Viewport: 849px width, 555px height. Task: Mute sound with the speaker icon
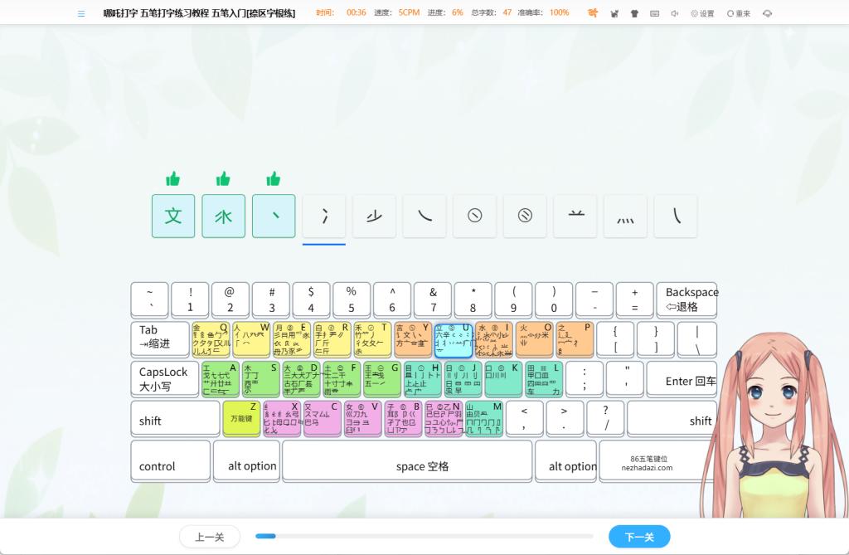point(675,13)
